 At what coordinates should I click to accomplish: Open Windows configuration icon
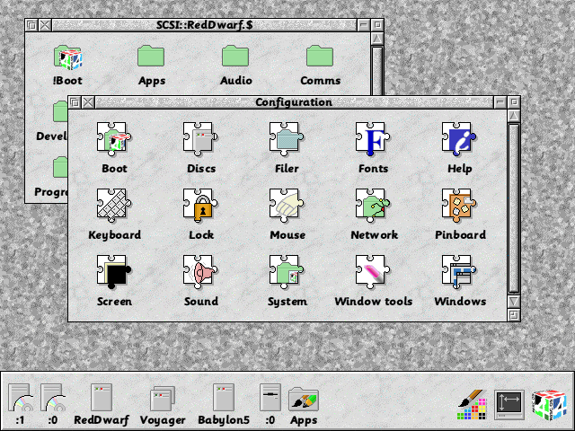click(x=459, y=272)
